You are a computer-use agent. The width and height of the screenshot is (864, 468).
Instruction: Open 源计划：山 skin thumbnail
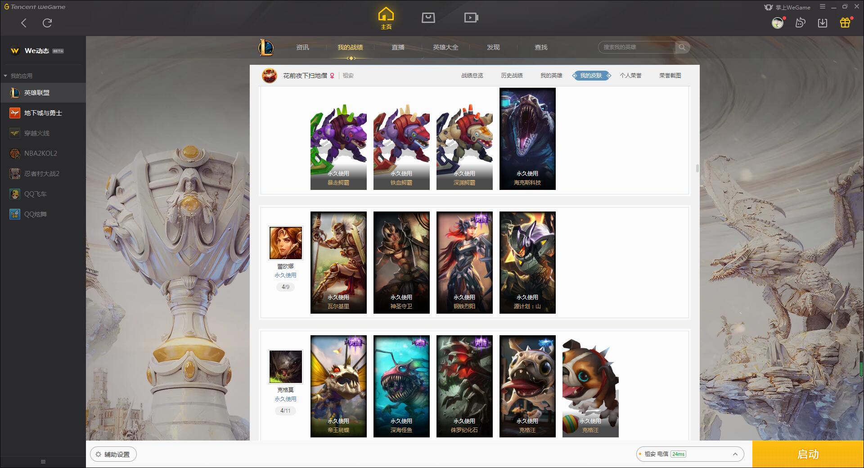(x=527, y=262)
